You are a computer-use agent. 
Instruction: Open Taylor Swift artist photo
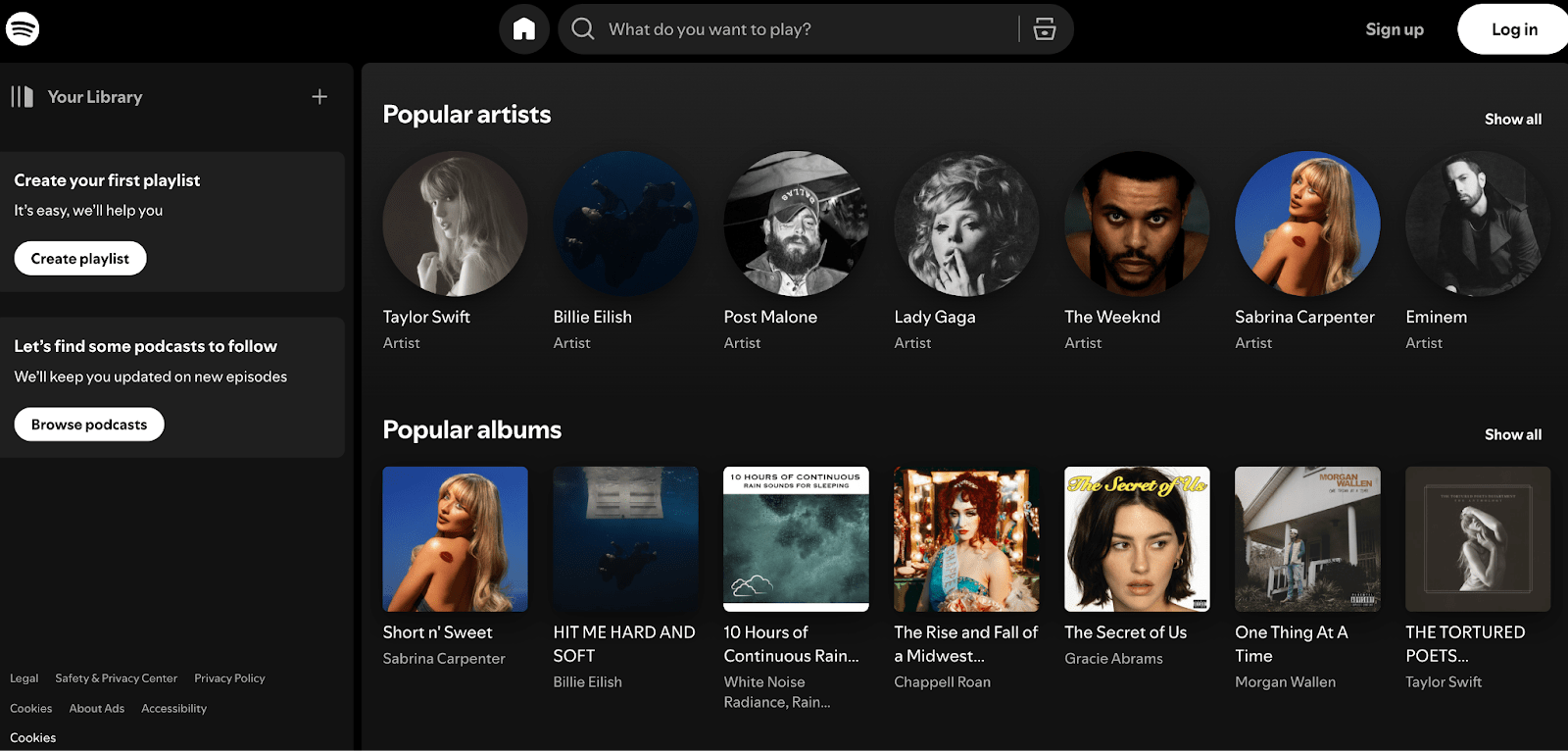pyautogui.click(x=455, y=224)
